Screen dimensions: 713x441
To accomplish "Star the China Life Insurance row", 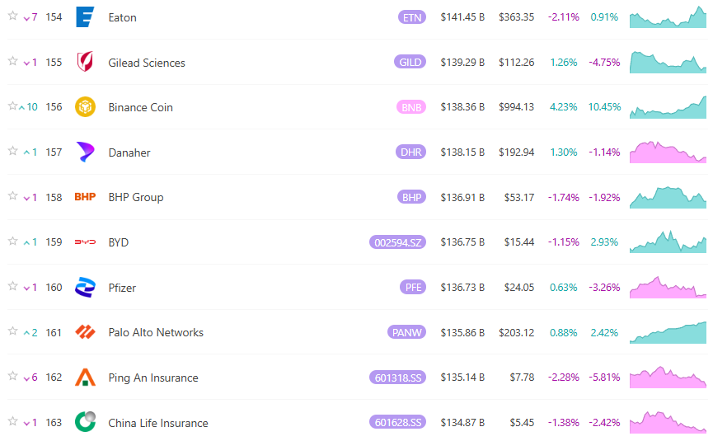I will (12, 422).
